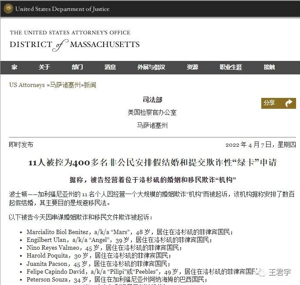
Task: Open the 消息 (News) menu item
Action: [x=110, y=67]
